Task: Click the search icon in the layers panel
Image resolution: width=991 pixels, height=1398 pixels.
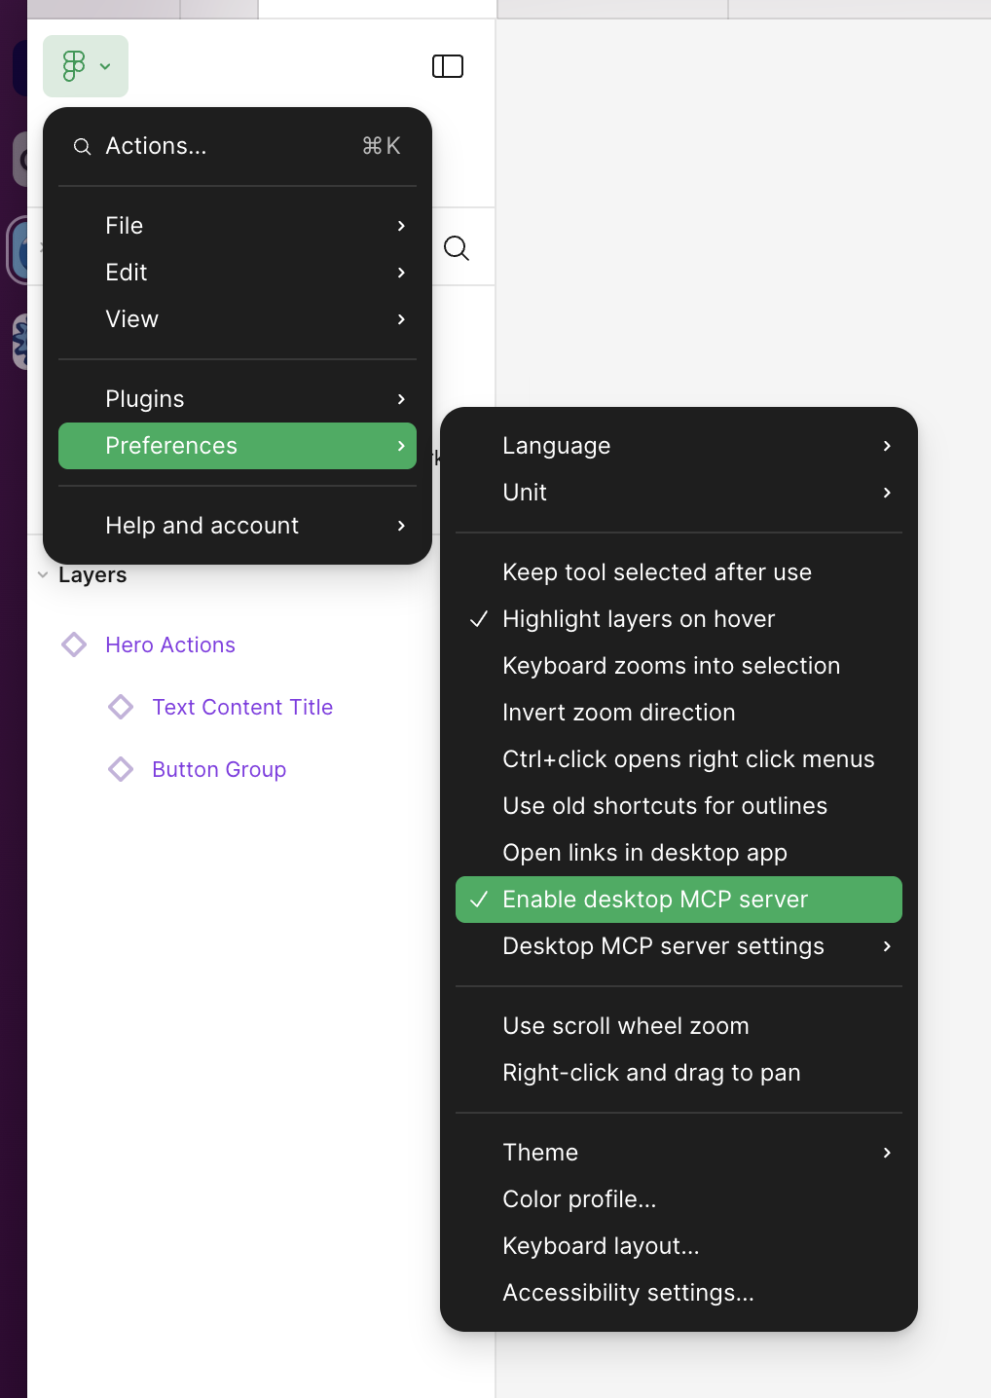Action: 456,248
